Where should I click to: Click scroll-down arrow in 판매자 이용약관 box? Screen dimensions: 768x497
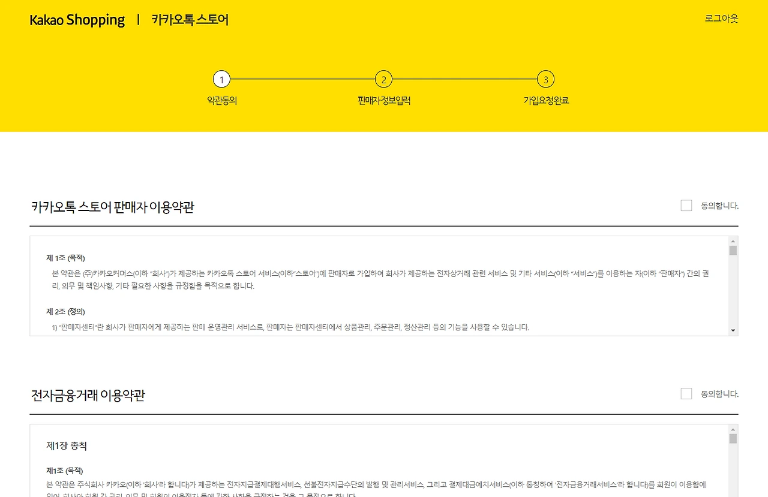click(x=733, y=331)
